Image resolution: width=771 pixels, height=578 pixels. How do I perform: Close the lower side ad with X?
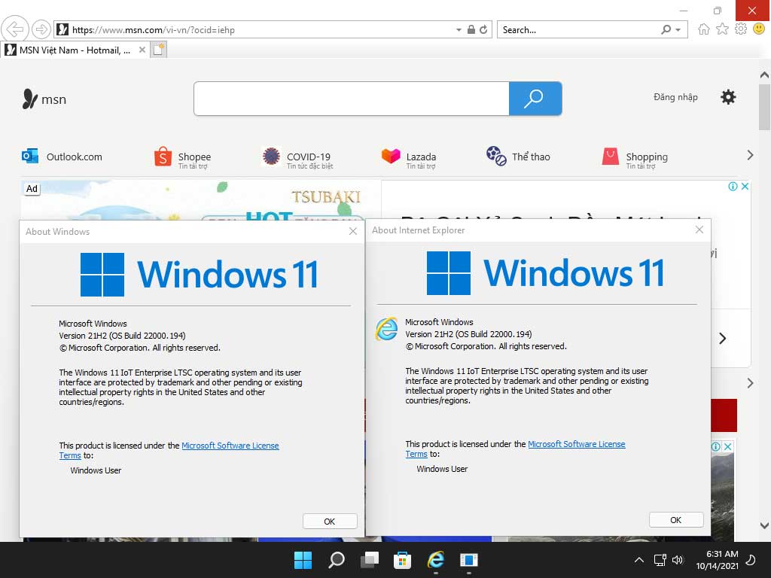tap(728, 446)
